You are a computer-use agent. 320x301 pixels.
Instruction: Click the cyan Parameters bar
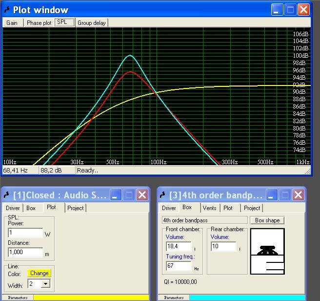pyautogui.click(x=247, y=297)
